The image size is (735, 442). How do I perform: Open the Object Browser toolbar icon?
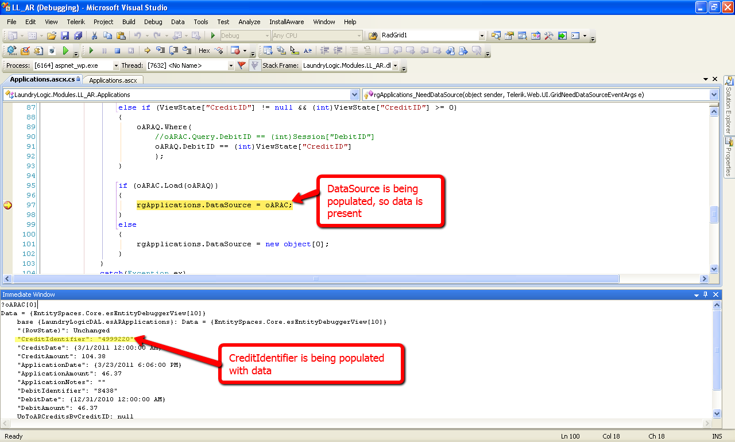536,36
